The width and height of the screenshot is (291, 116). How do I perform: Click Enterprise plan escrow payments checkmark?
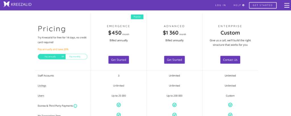pos(230,105)
